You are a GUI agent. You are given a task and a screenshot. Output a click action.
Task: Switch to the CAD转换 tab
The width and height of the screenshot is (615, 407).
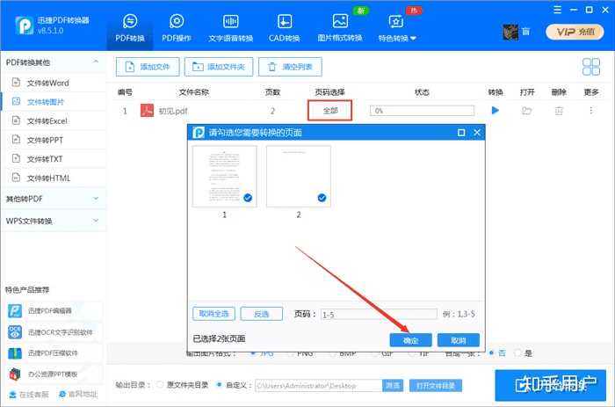click(285, 28)
